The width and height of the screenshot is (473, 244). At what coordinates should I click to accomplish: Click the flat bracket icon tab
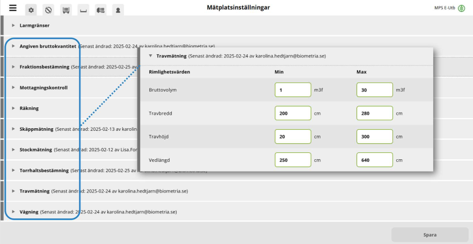[83, 10]
